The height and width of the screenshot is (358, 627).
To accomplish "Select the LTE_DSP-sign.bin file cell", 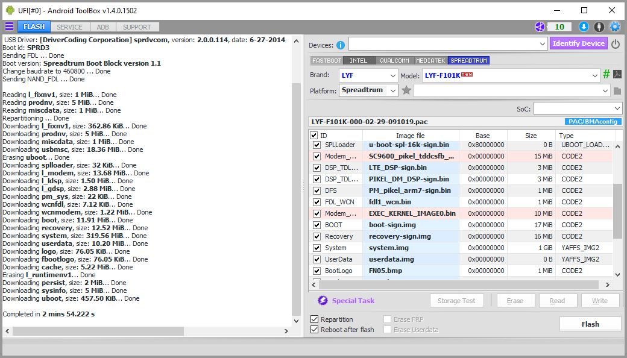I will (411, 168).
